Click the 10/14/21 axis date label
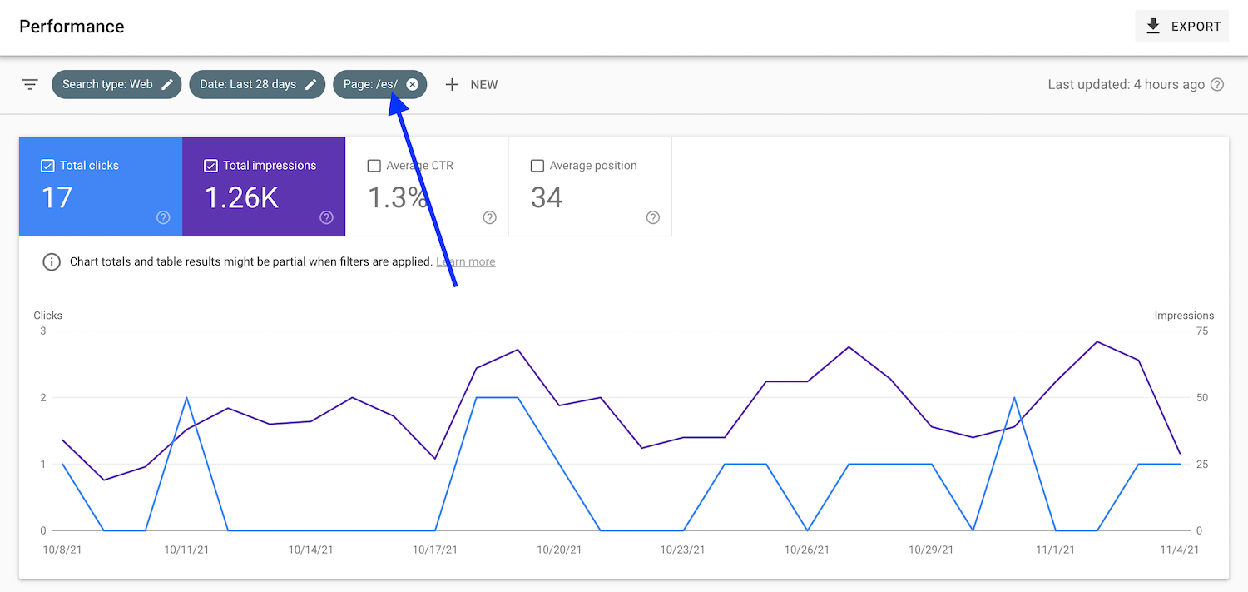The height and width of the screenshot is (592, 1248). tap(310, 550)
